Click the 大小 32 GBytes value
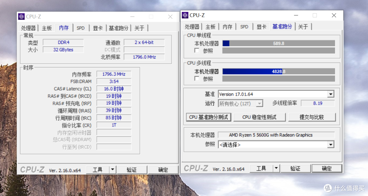 click(x=63, y=50)
